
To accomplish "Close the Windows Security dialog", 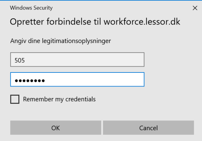I will (195, 8).
